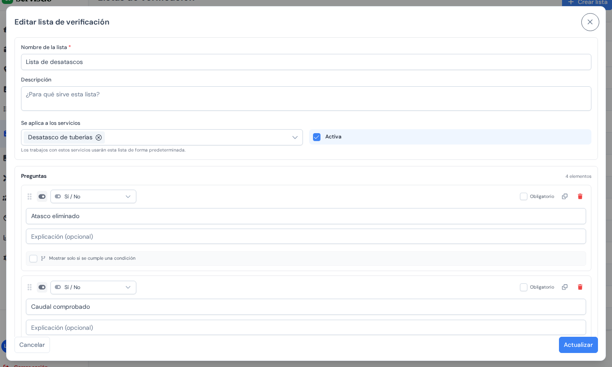Grab drag handle of Caudal comprobado question

click(29, 287)
